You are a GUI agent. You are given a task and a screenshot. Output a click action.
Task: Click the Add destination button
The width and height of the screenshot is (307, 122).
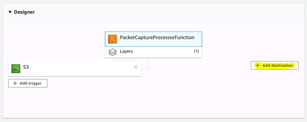(275, 65)
